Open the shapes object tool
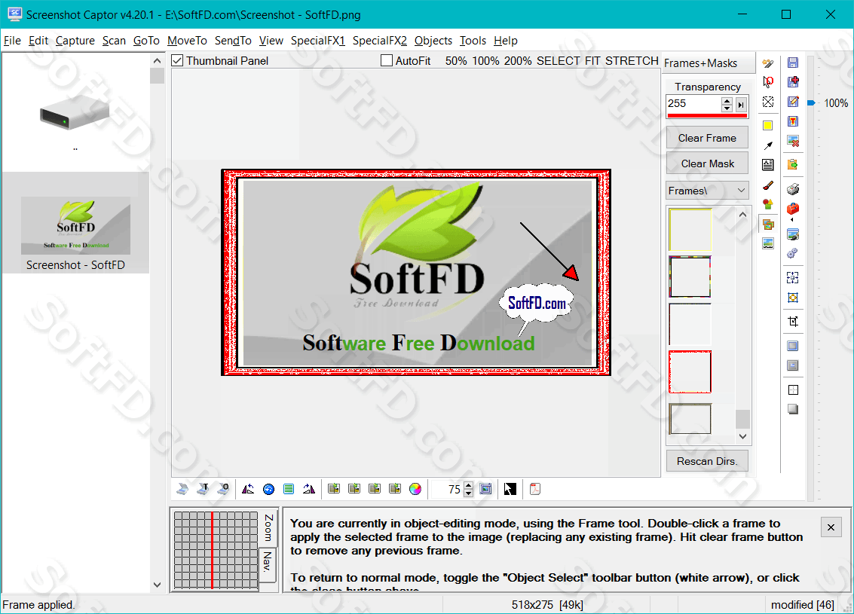 pyautogui.click(x=768, y=204)
